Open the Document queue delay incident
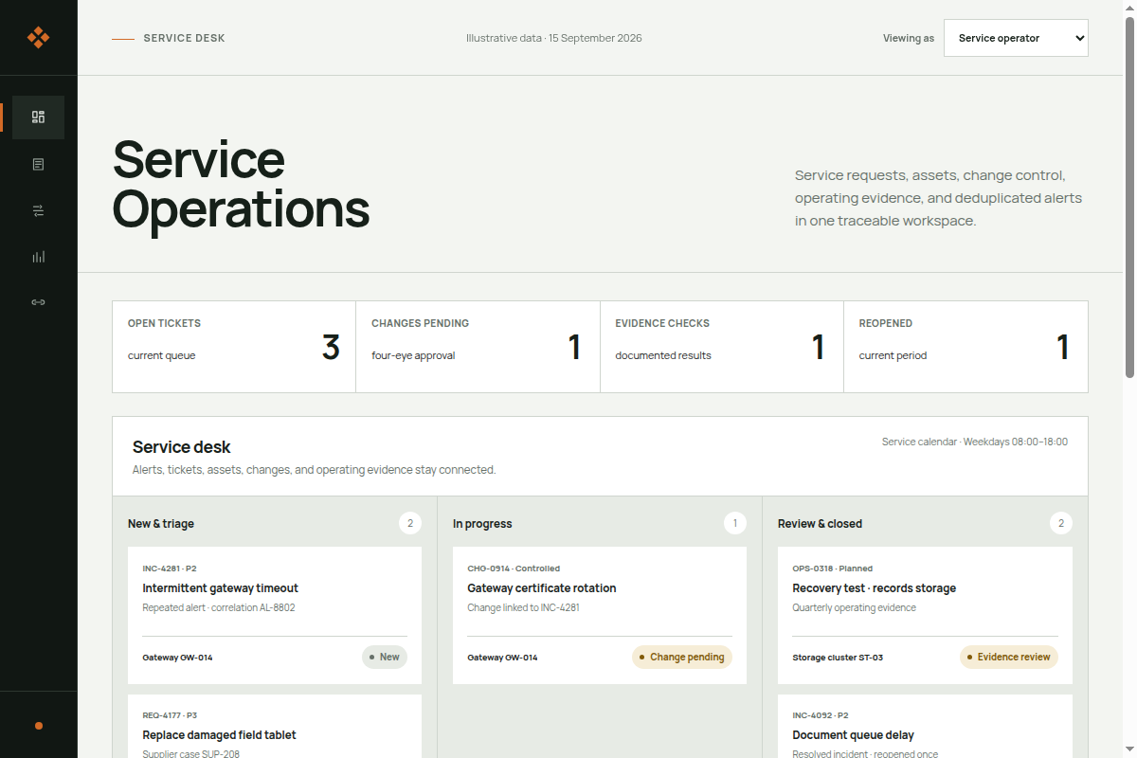Viewport: 1137px width, 758px height. [x=925, y=726]
